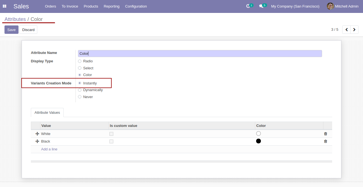Open the conversations chat icon
363x187 pixels.
pos(261,6)
